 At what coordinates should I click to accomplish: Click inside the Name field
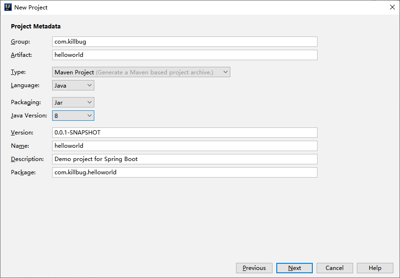(x=184, y=146)
